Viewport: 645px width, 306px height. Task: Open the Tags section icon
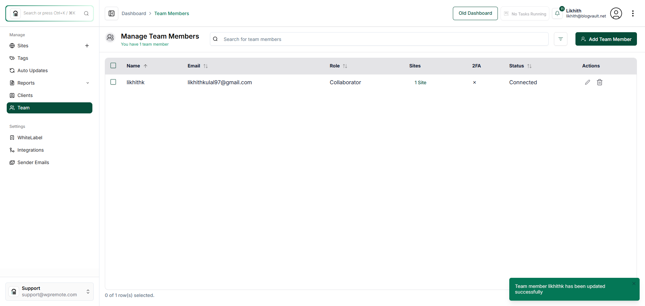point(12,58)
